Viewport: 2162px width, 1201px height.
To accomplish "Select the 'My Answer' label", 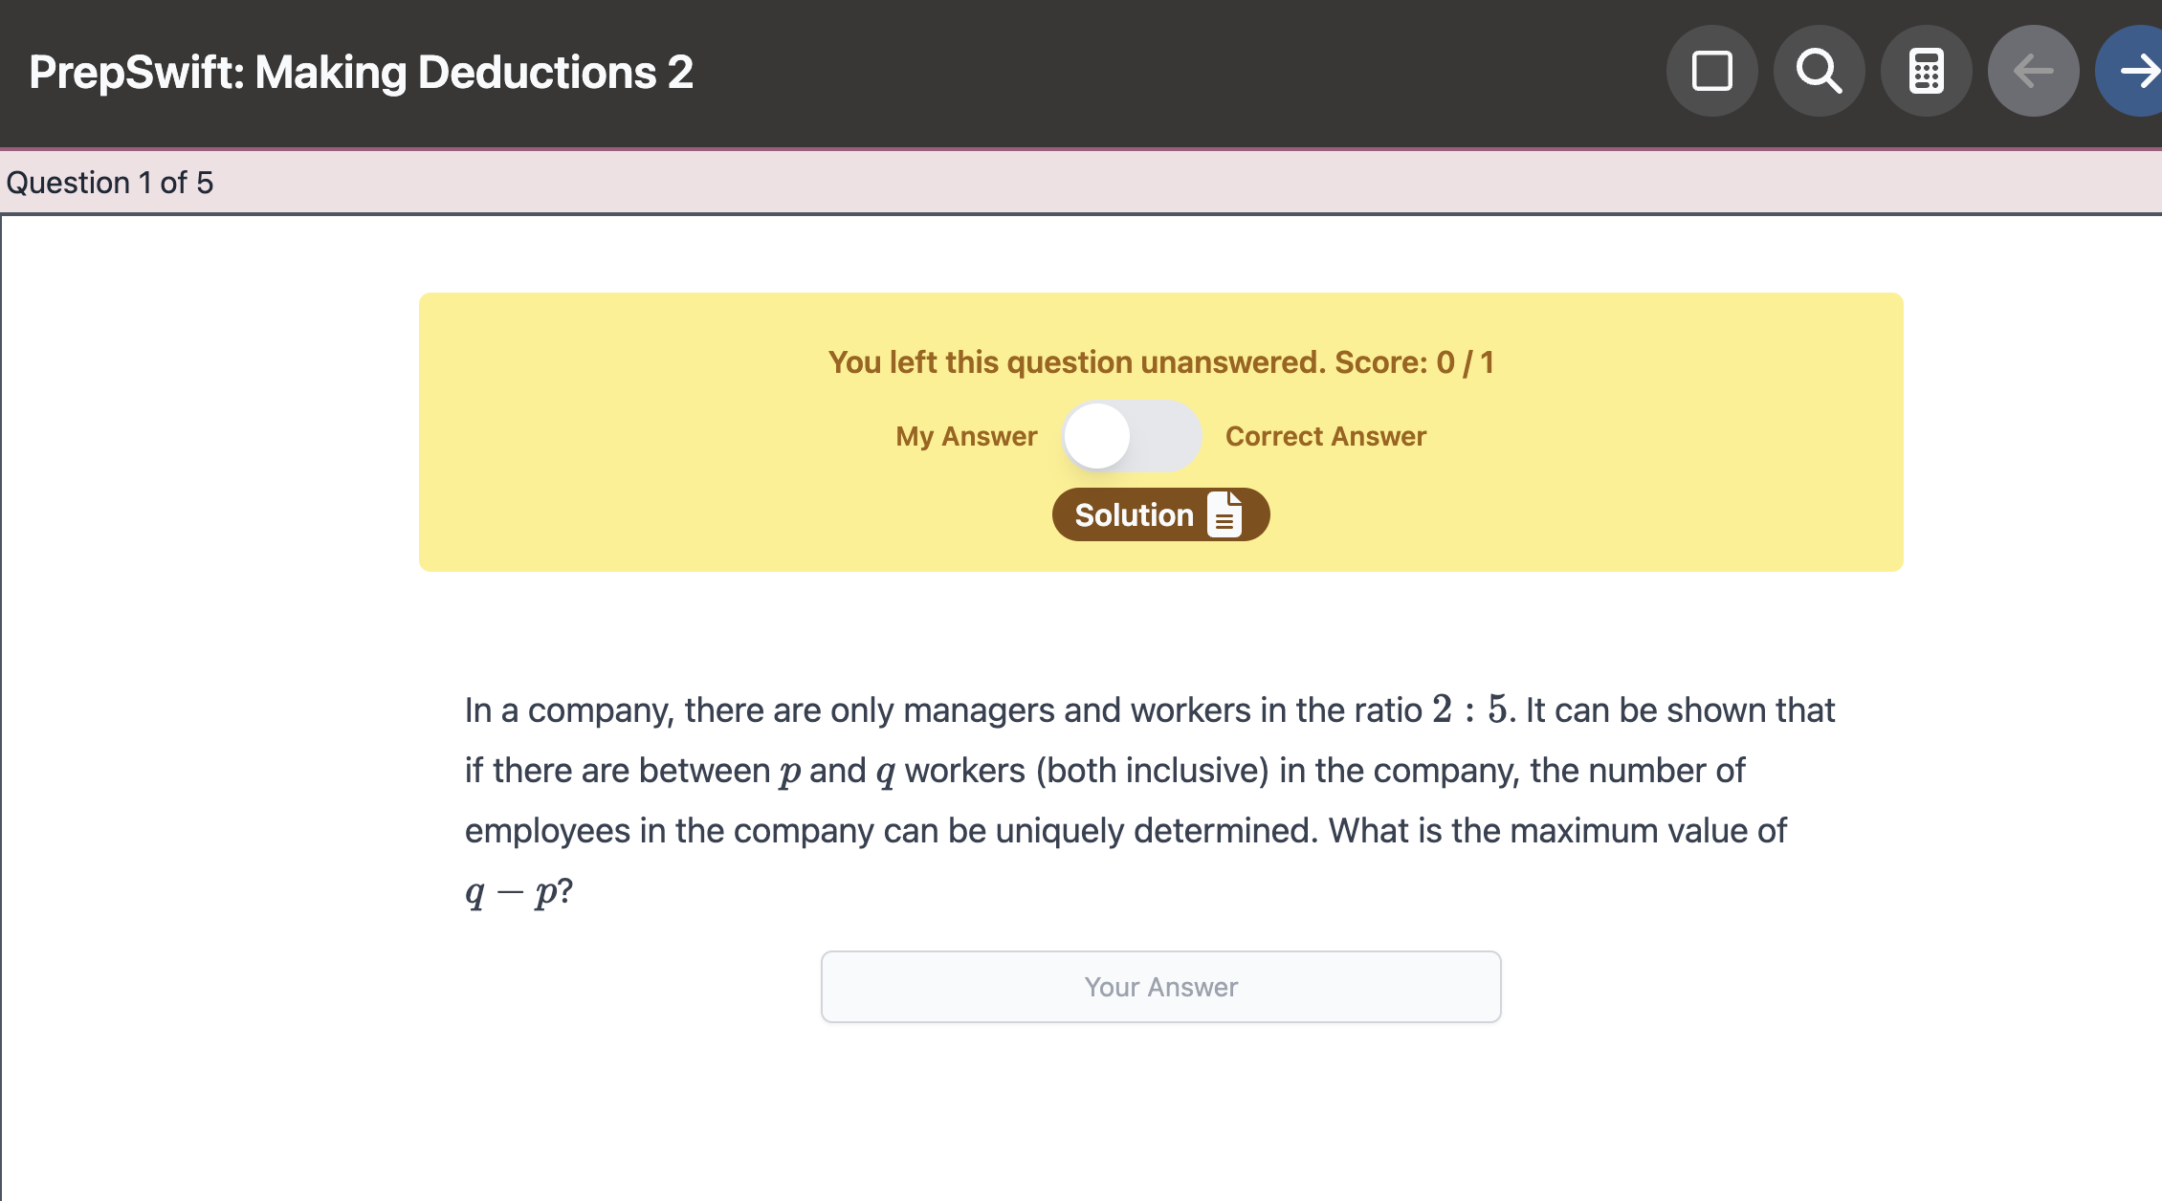I will click(x=966, y=436).
